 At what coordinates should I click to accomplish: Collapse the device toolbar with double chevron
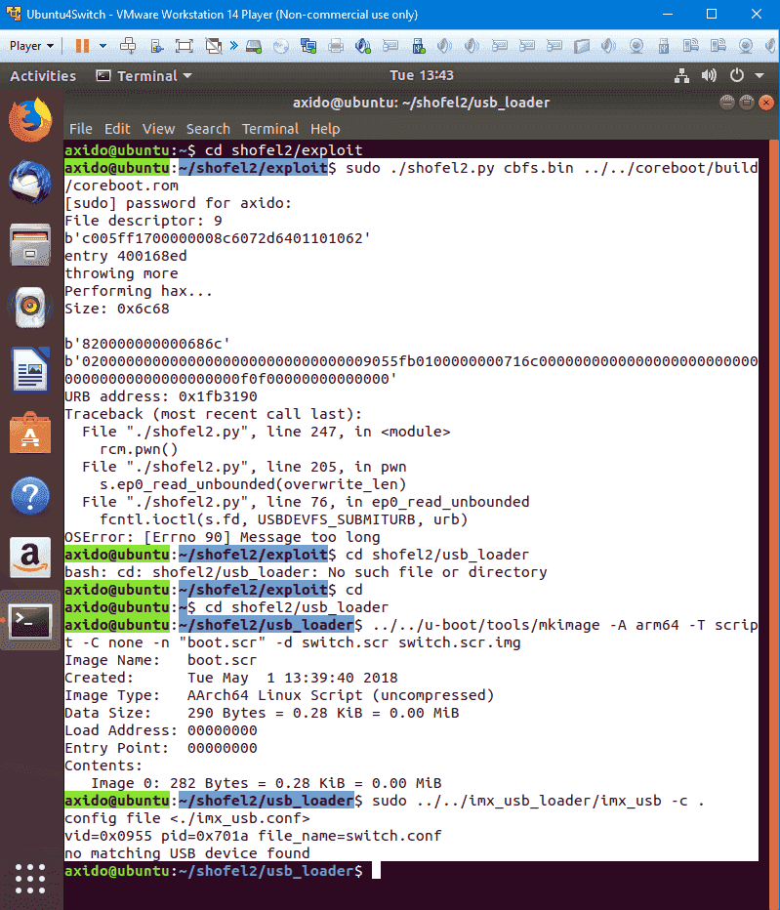click(x=234, y=45)
